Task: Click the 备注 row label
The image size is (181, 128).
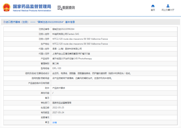Action: [47, 98]
